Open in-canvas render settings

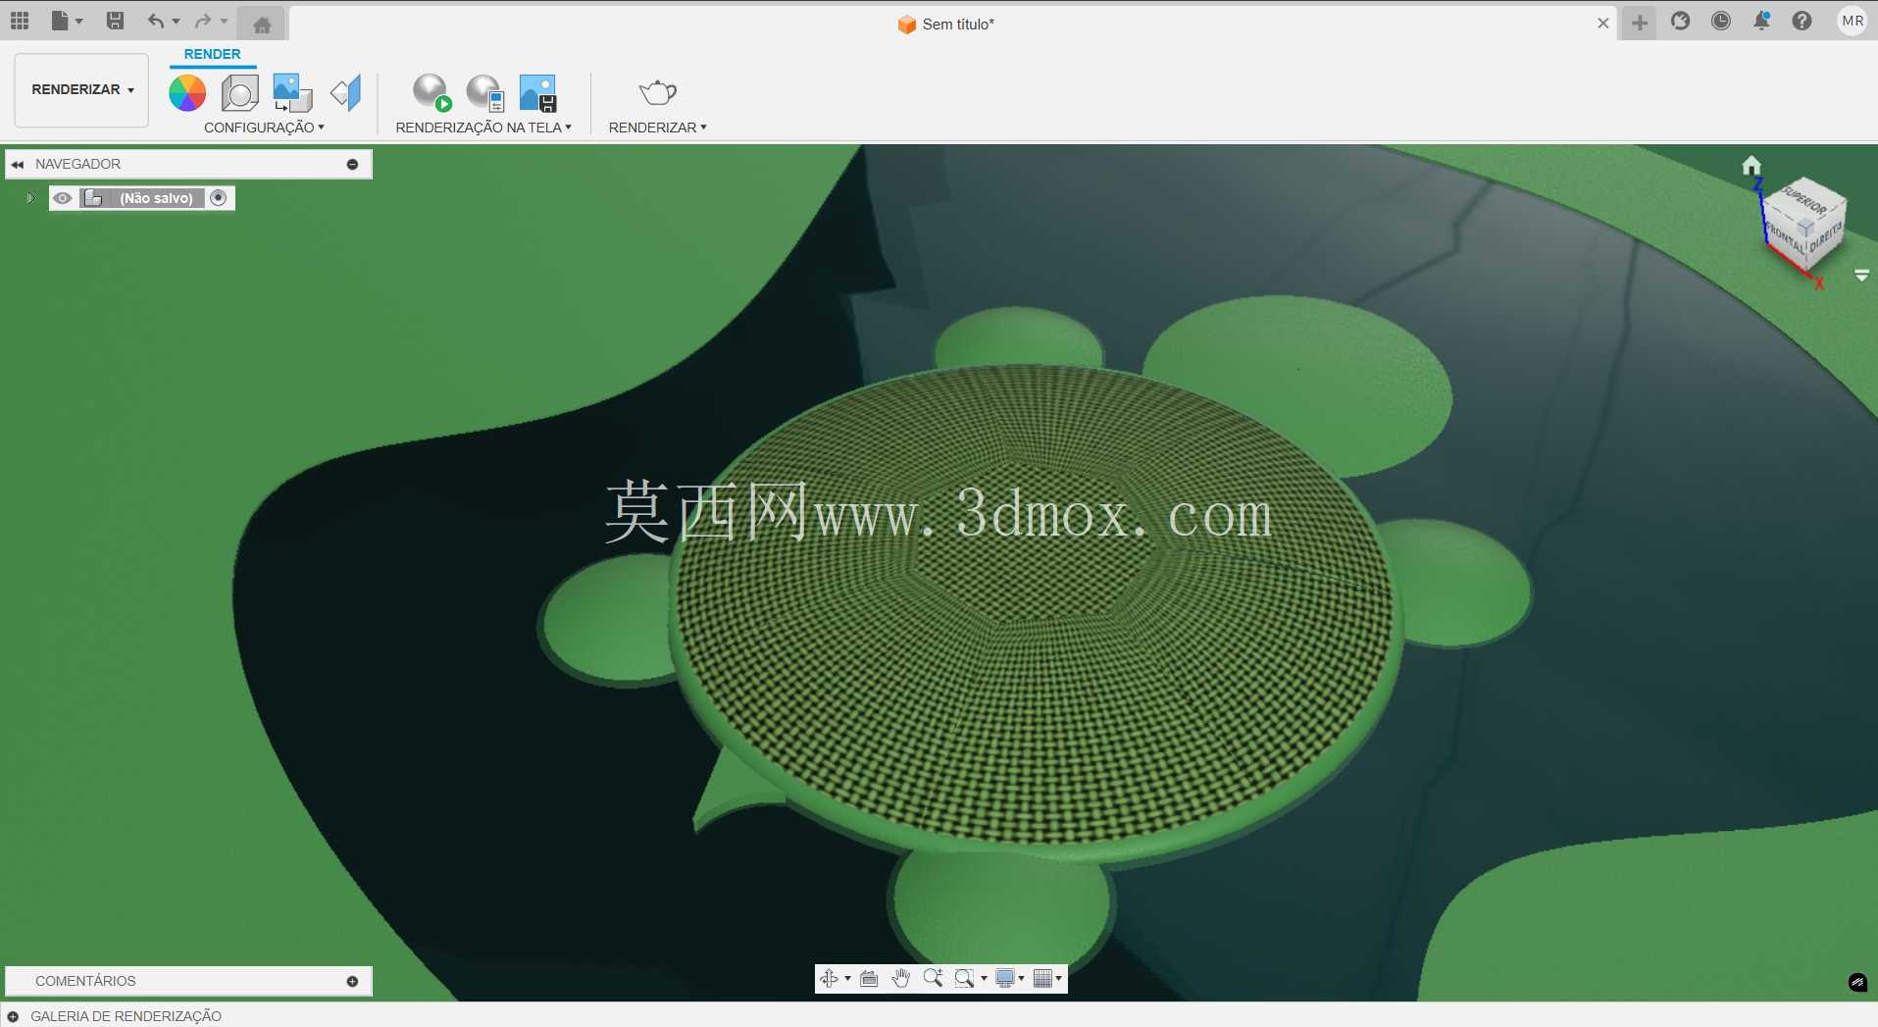[x=484, y=93]
